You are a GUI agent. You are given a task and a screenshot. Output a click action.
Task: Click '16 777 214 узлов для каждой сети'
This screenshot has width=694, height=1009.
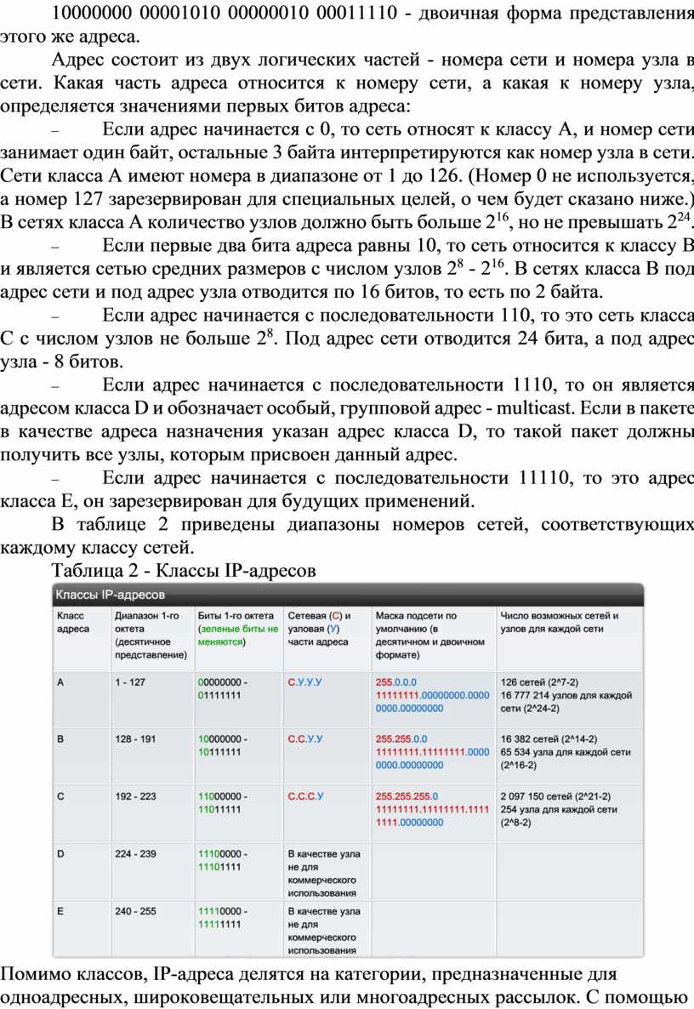tap(566, 702)
